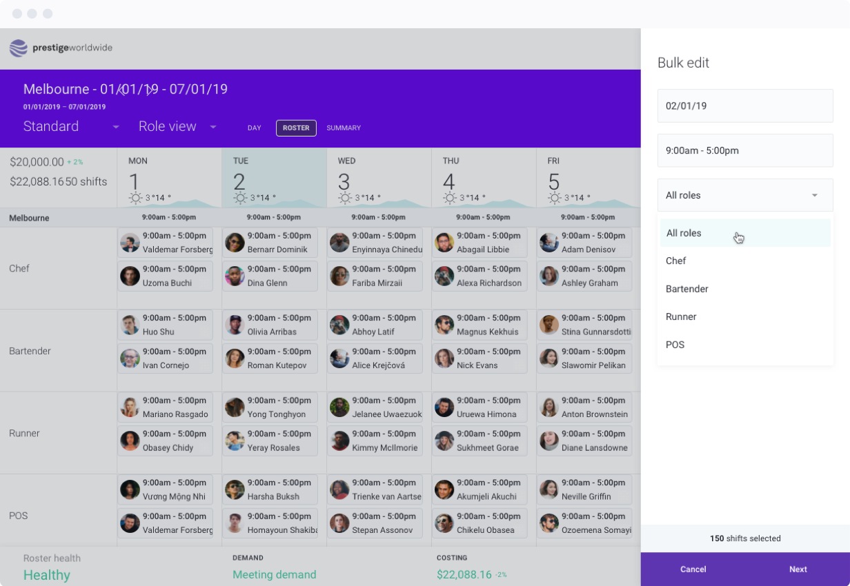This screenshot has width=850, height=586.
Task: Open Roman Kutepov's shift card
Action: pos(270,358)
